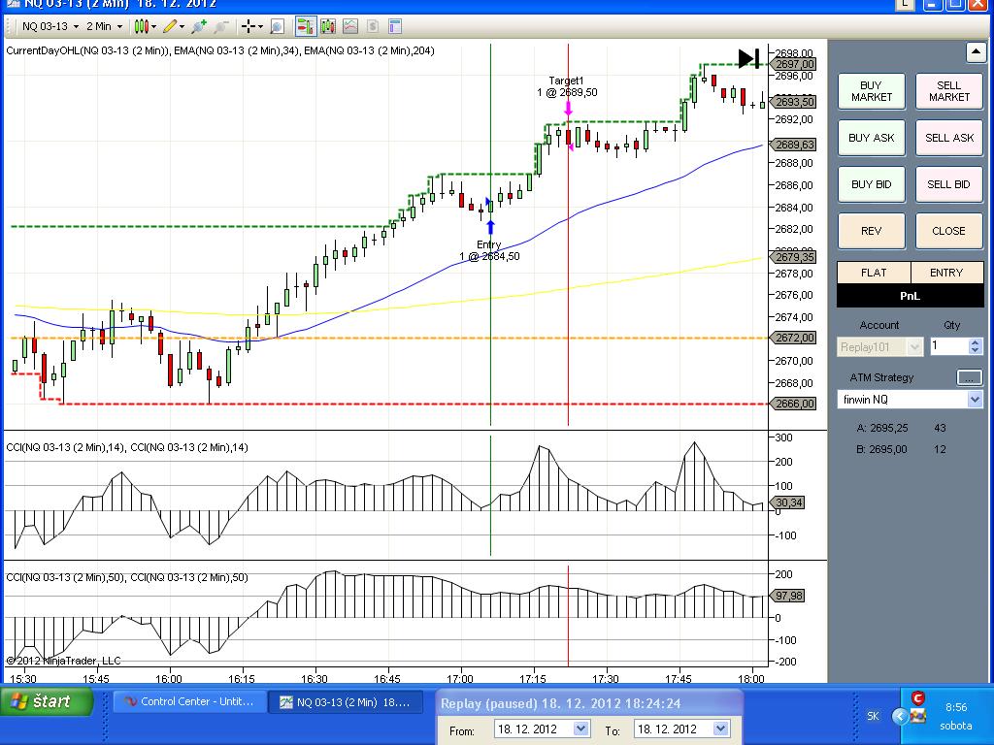Click the candlestick chart style icon
Image resolution: width=994 pixels, height=745 pixels.
point(141,26)
